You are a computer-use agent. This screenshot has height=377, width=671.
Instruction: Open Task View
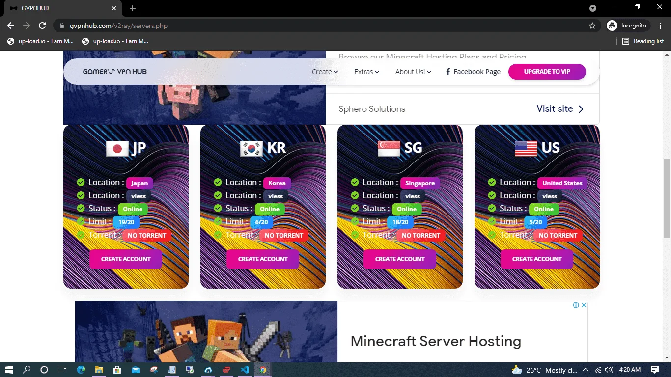[62, 370]
